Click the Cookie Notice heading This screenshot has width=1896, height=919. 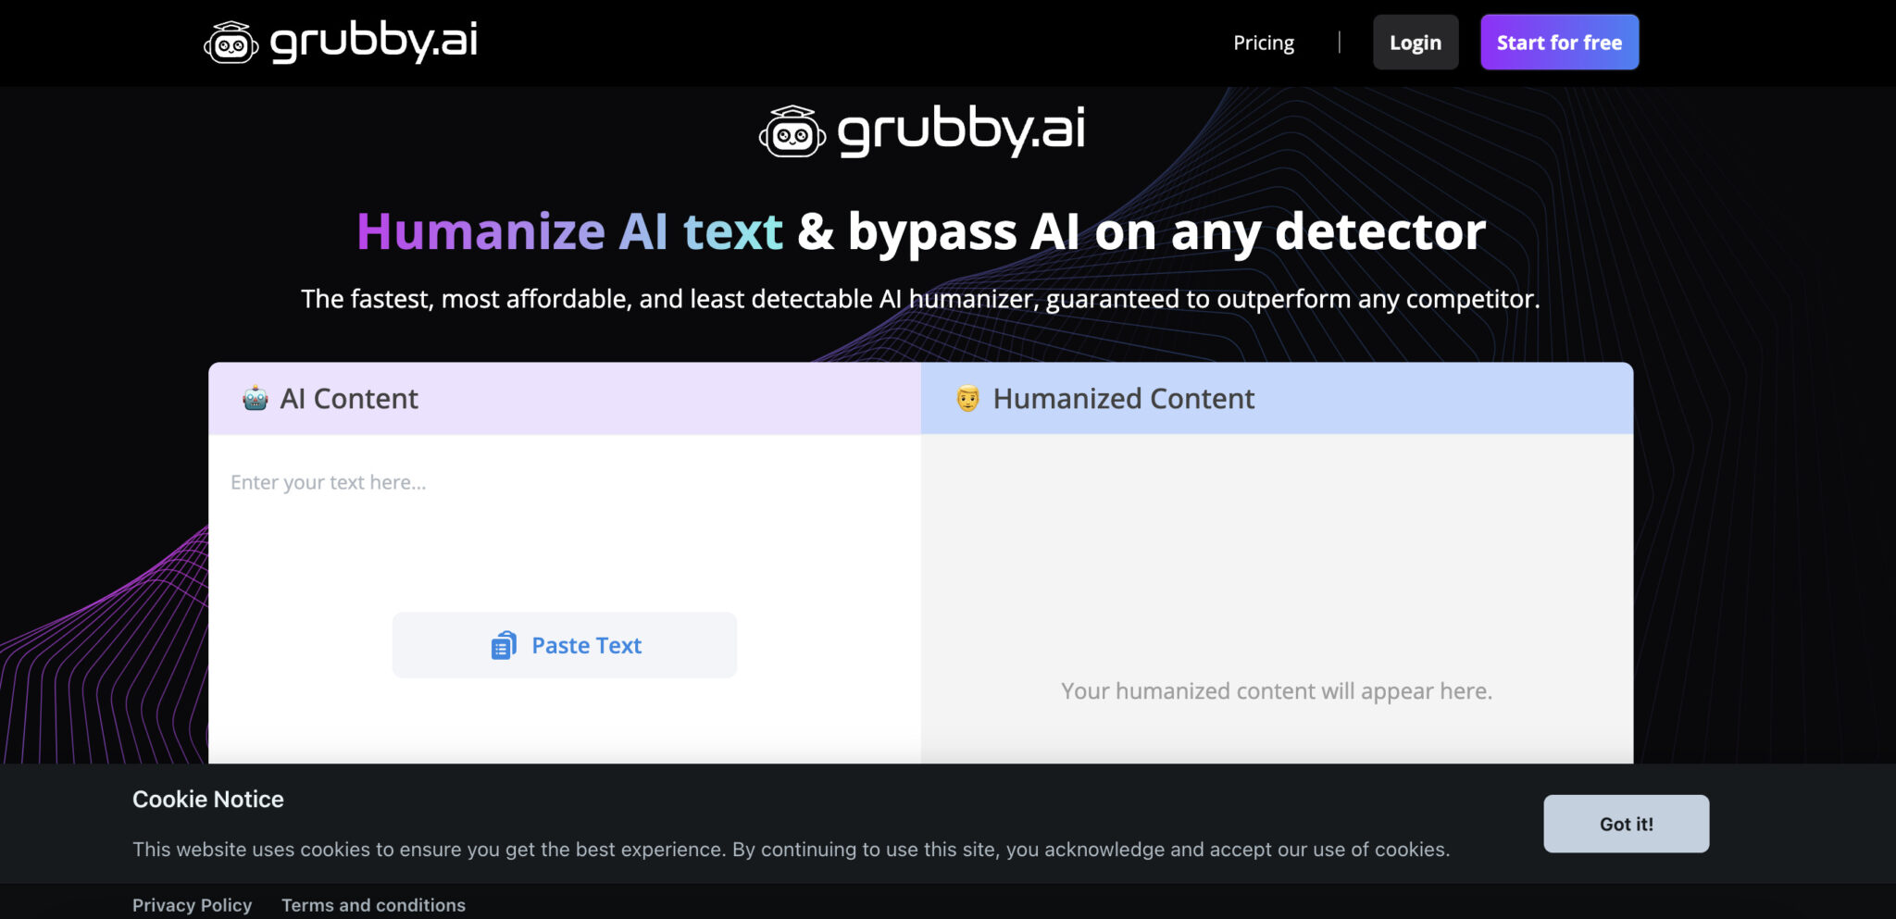tap(208, 800)
